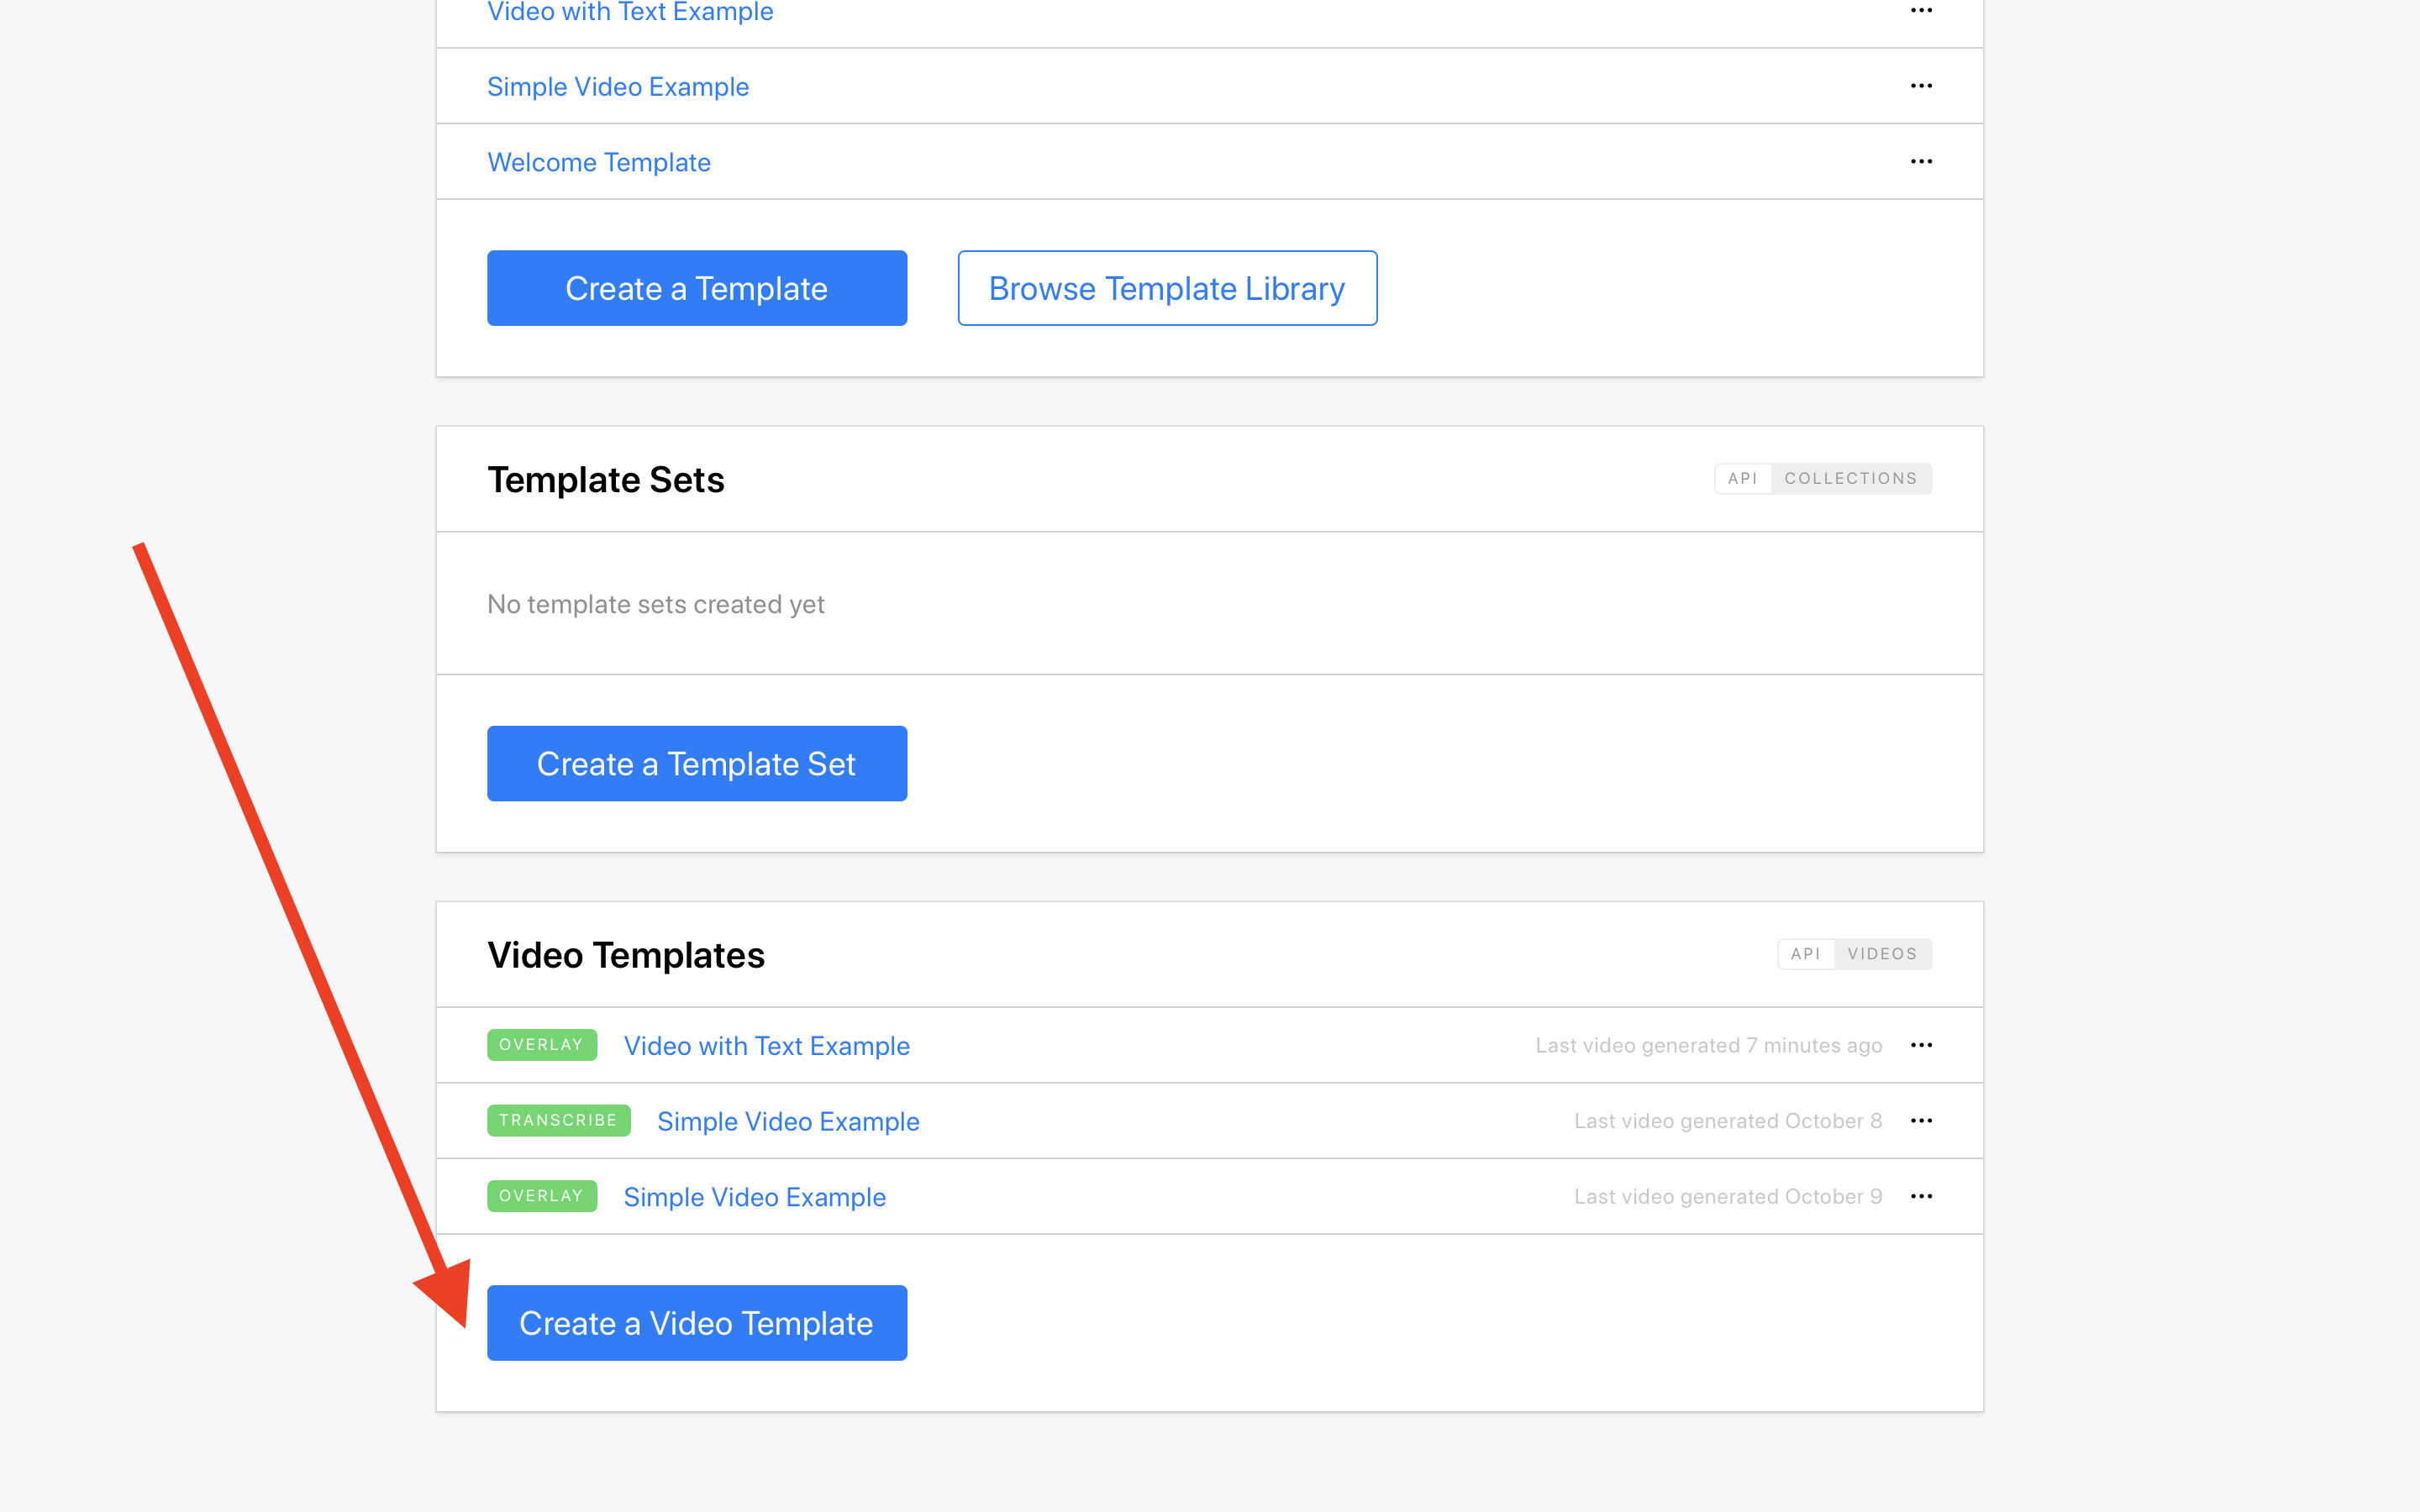Image resolution: width=2420 pixels, height=1512 pixels.
Task: Click API badge in Template Sets header
Action: tap(1742, 479)
